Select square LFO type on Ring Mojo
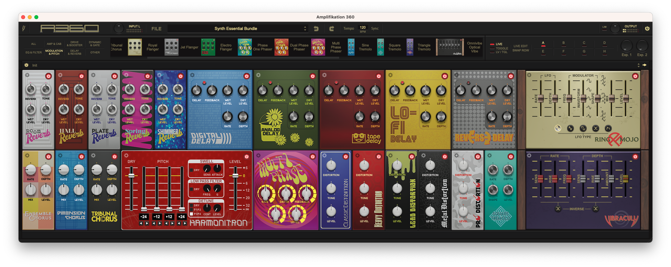This screenshot has height=267, width=671. point(583,128)
